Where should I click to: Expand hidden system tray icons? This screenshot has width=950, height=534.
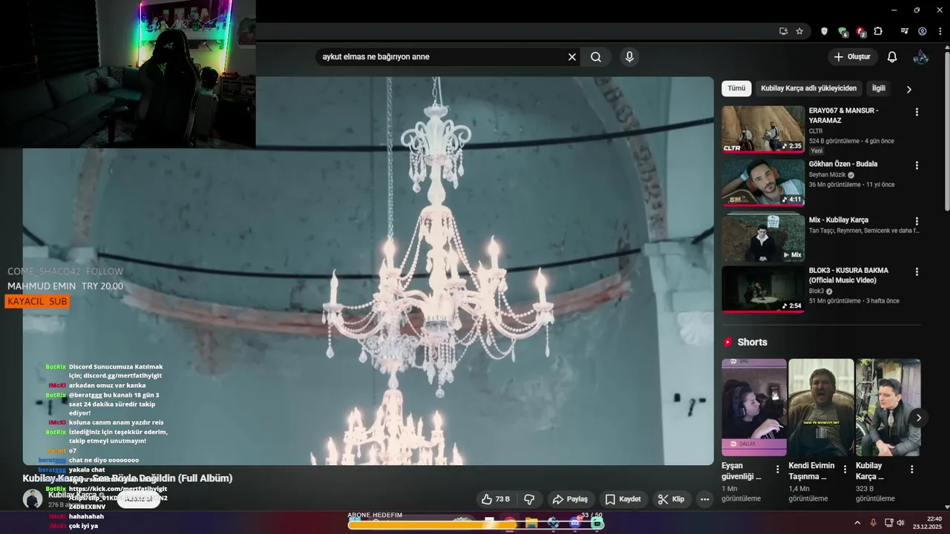(x=857, y=523)
